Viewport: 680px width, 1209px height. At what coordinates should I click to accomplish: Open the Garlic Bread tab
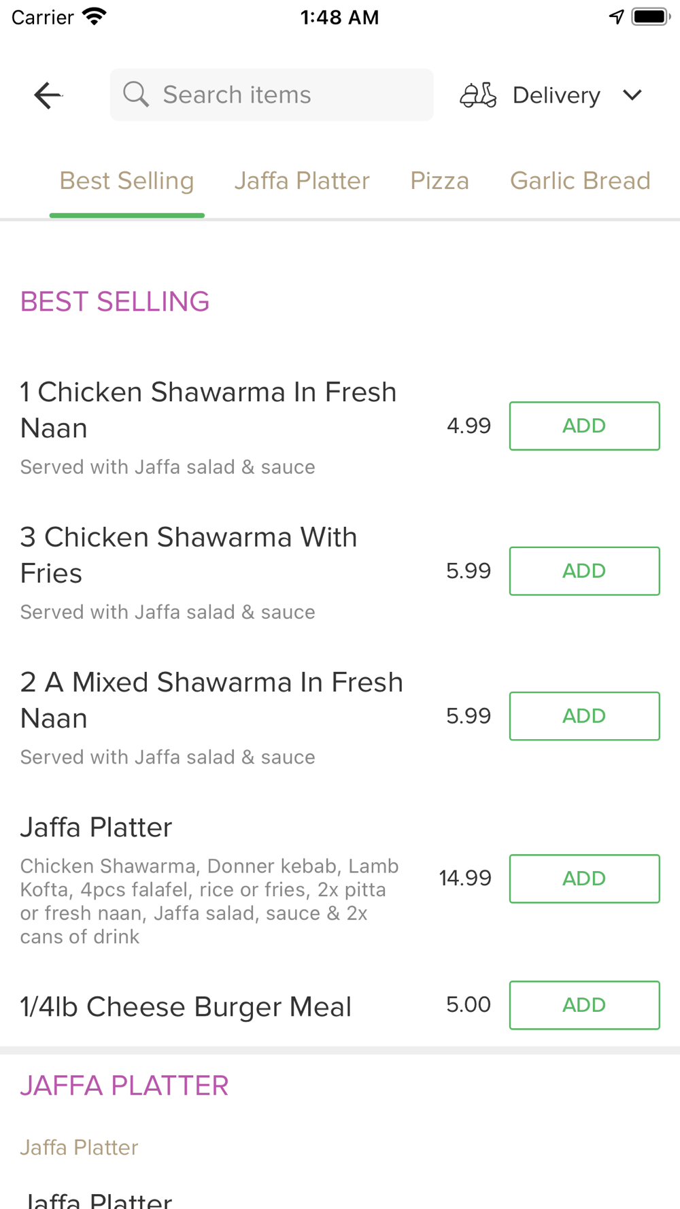coord(580,181)
